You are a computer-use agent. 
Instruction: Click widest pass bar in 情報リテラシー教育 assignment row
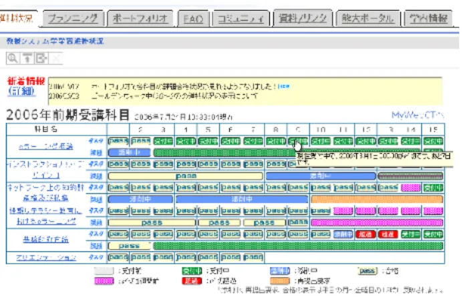pyautogui.click(x=152, y=222)
